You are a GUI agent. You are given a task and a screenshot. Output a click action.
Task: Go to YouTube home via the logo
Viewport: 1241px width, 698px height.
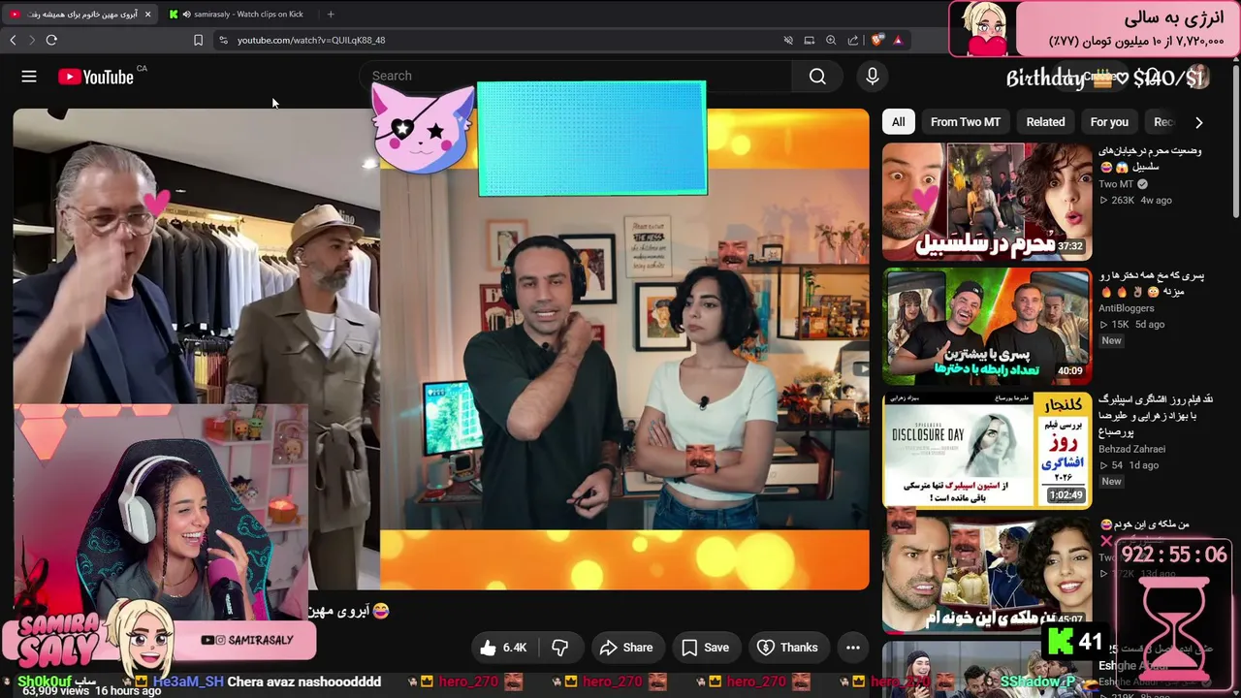[96, 77]
